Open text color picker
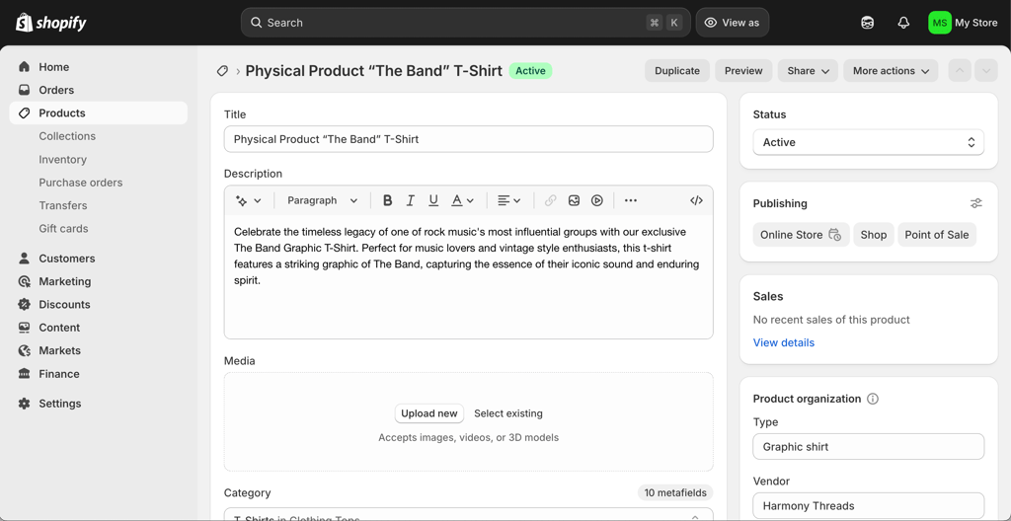 point(462,200)
